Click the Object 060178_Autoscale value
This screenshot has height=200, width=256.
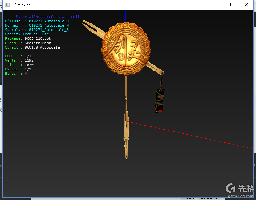[x=42, y=47]
